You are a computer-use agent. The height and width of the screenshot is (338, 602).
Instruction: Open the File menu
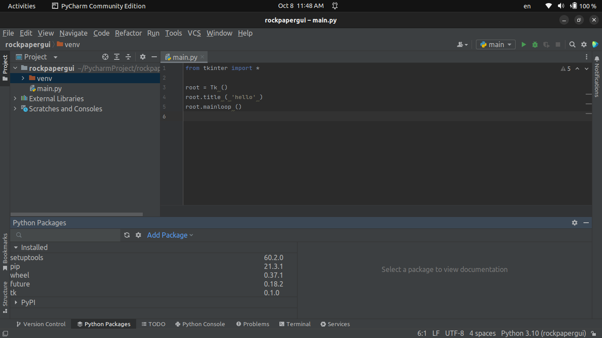(x=8, y=33)
